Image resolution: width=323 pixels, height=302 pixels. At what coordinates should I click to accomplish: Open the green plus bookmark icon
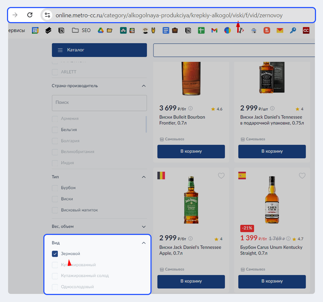201,30
